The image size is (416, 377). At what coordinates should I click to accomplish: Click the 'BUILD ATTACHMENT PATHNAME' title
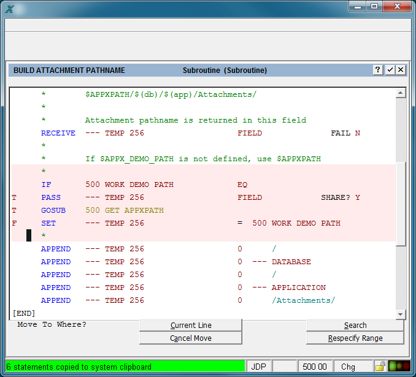click(x=69, y=70)
